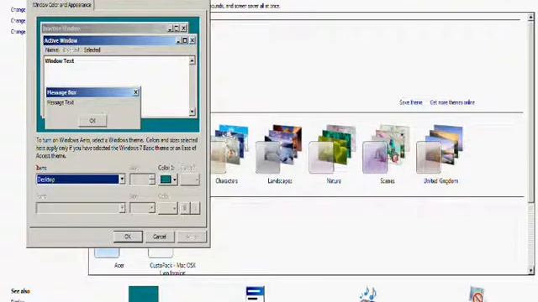
Task: Click the themes list scroll up arrow
Action: 531,16
